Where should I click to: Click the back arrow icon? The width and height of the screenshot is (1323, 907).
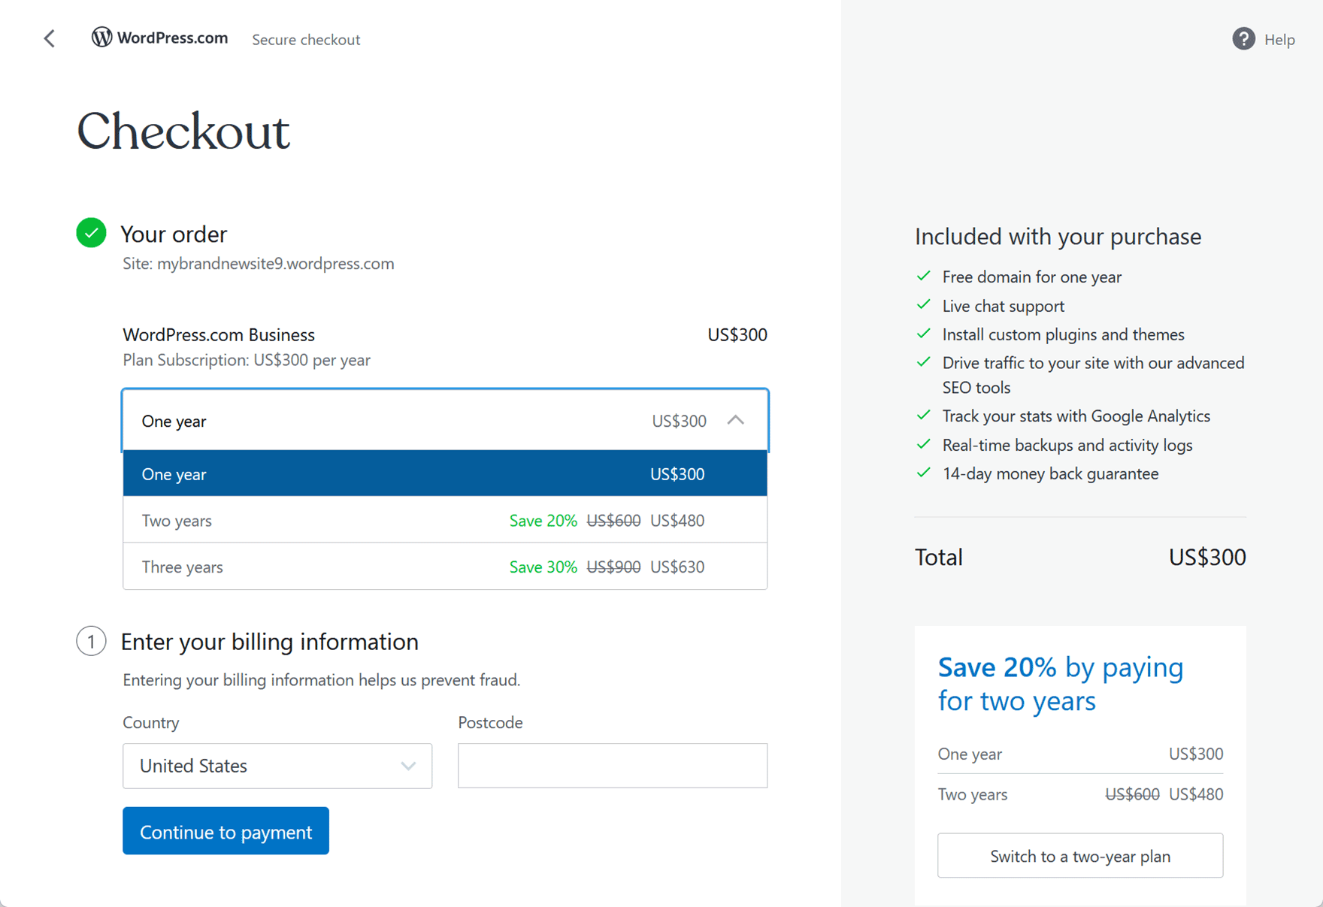tap(50, 38)
